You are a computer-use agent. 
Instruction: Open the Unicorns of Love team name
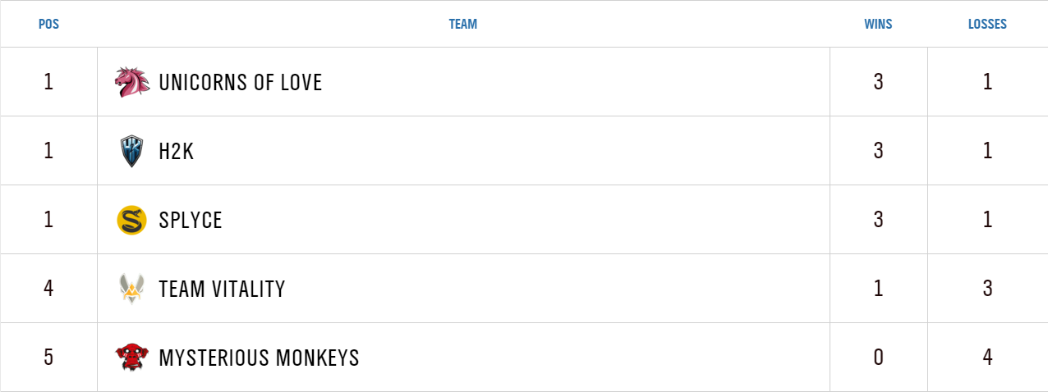point(240,82)
